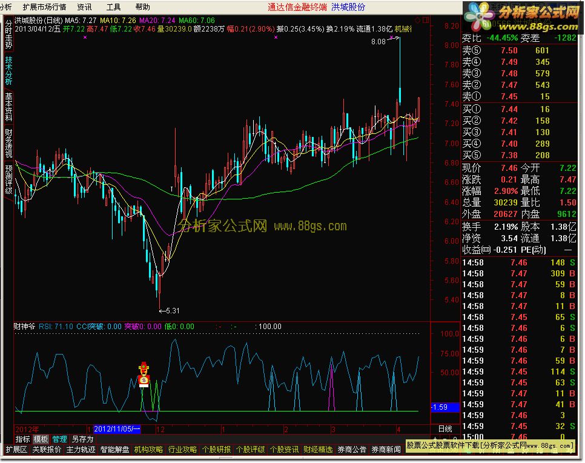
Task: Click the 总量 30239 field
Action: point(490,203)
